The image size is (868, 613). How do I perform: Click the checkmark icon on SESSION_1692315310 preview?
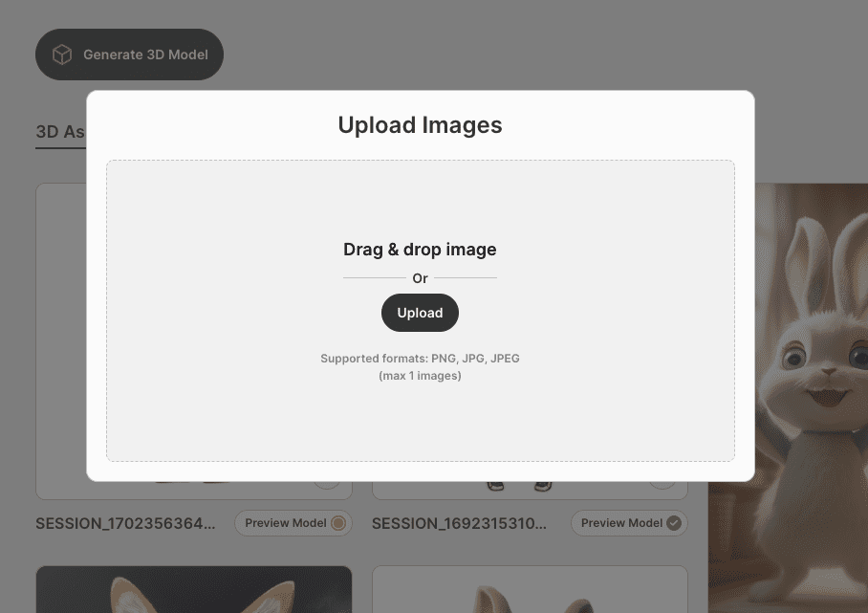coord(674,523)
